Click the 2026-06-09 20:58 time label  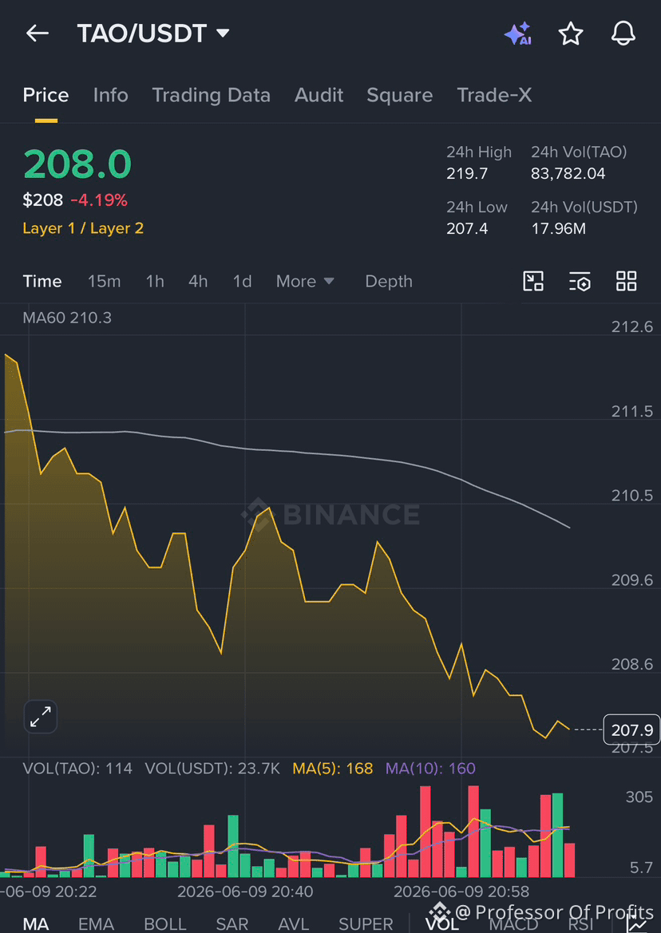461,891
